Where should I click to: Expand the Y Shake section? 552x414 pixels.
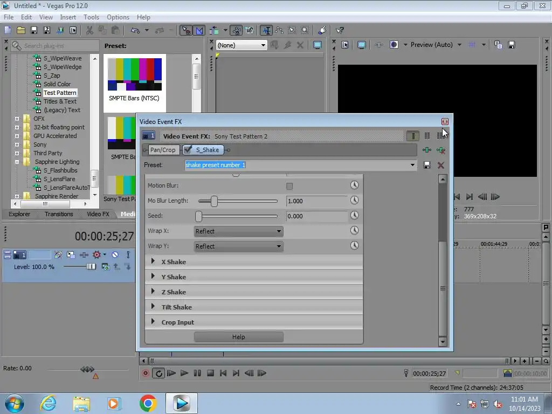pyautogui.click(x=153, y=277)
